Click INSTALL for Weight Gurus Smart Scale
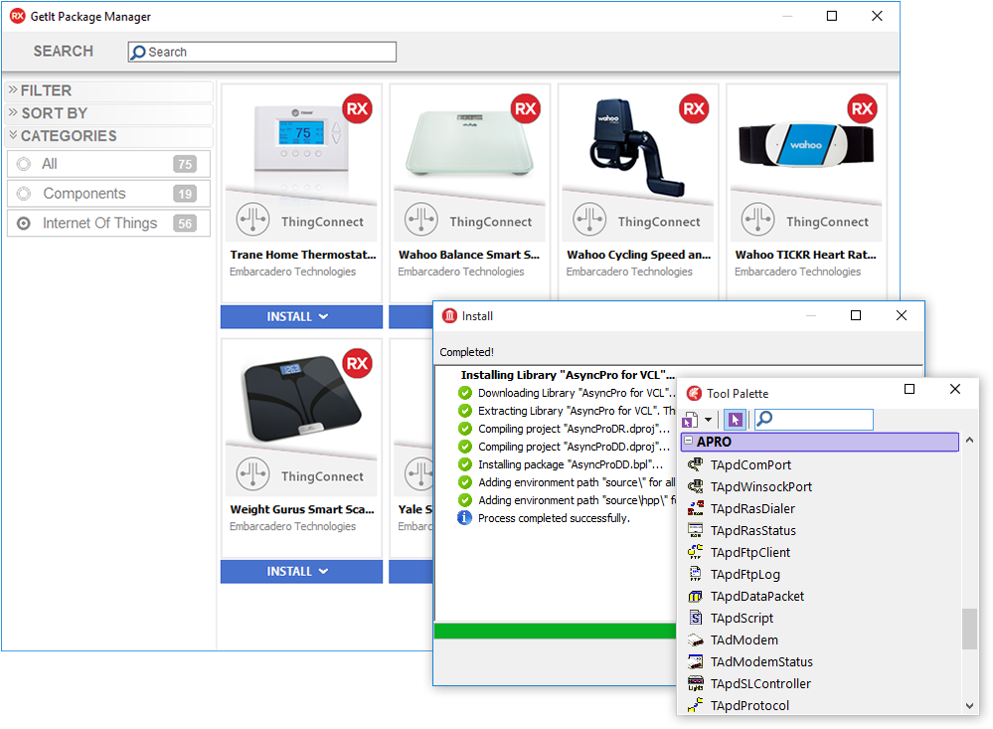This screenshot has width=993, height=729. tap(301, 571)
